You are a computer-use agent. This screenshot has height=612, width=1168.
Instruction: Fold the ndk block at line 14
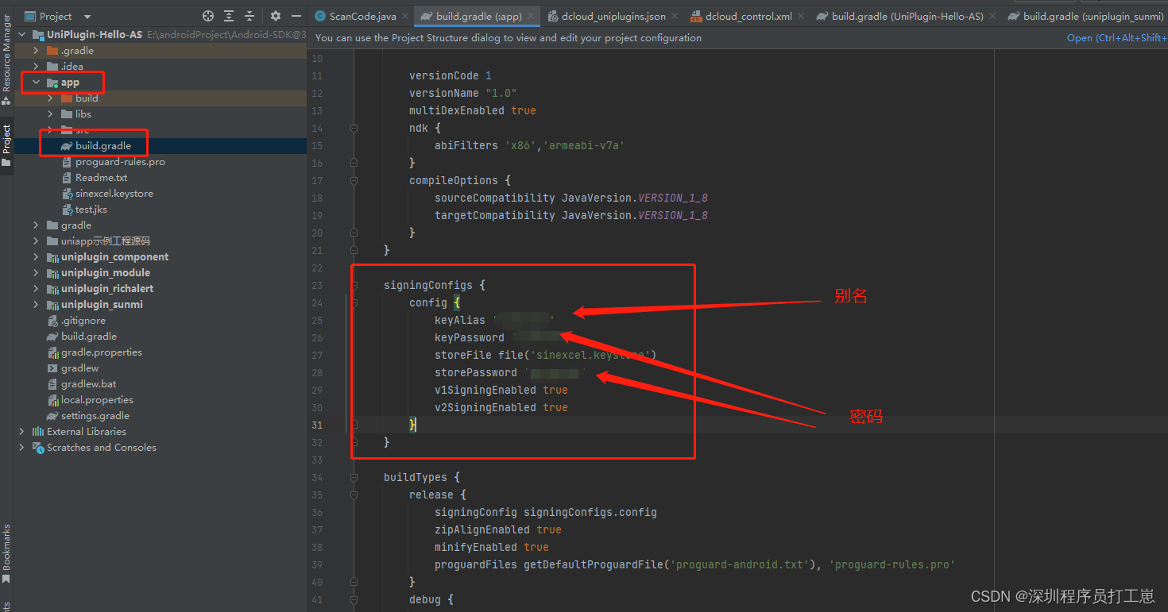[354, 128]
